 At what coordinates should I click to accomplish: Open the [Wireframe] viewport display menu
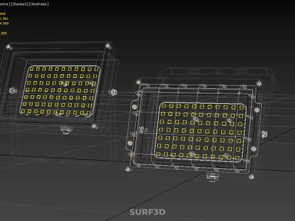tap(39, 4)
